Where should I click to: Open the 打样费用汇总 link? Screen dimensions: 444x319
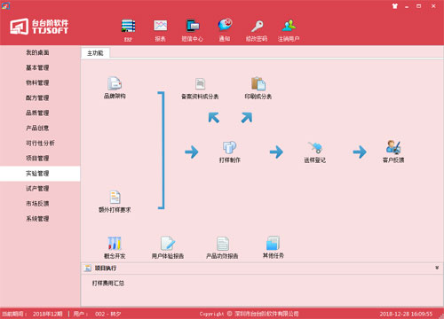click(108, 283)
